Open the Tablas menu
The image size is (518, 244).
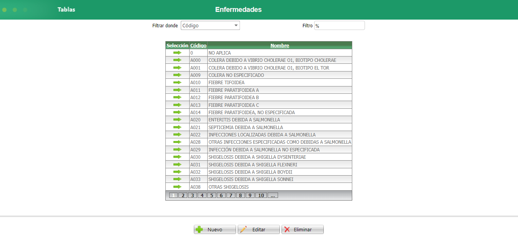click(66, 9)
